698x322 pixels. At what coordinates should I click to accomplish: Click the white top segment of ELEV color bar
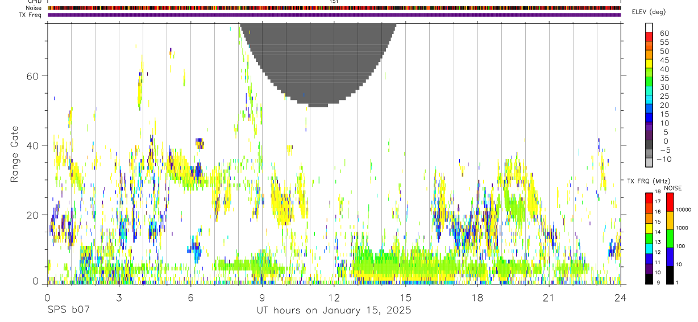coord(649,27)
